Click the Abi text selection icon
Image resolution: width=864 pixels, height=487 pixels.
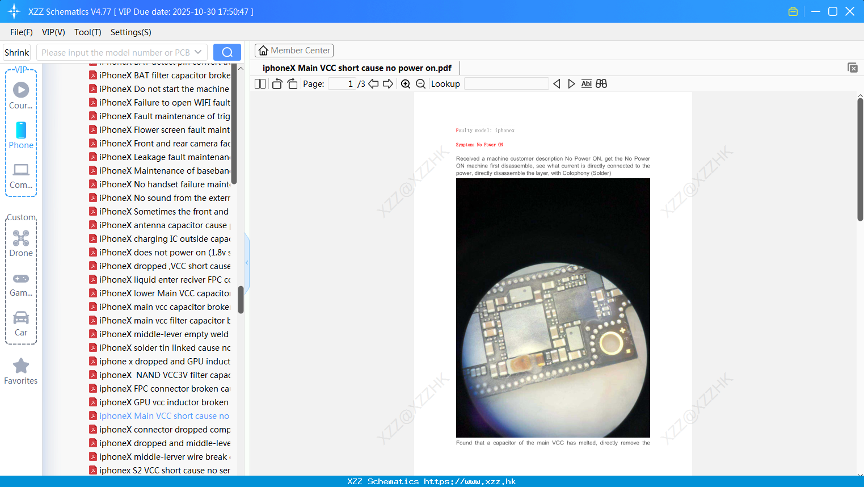click(587, 83)
